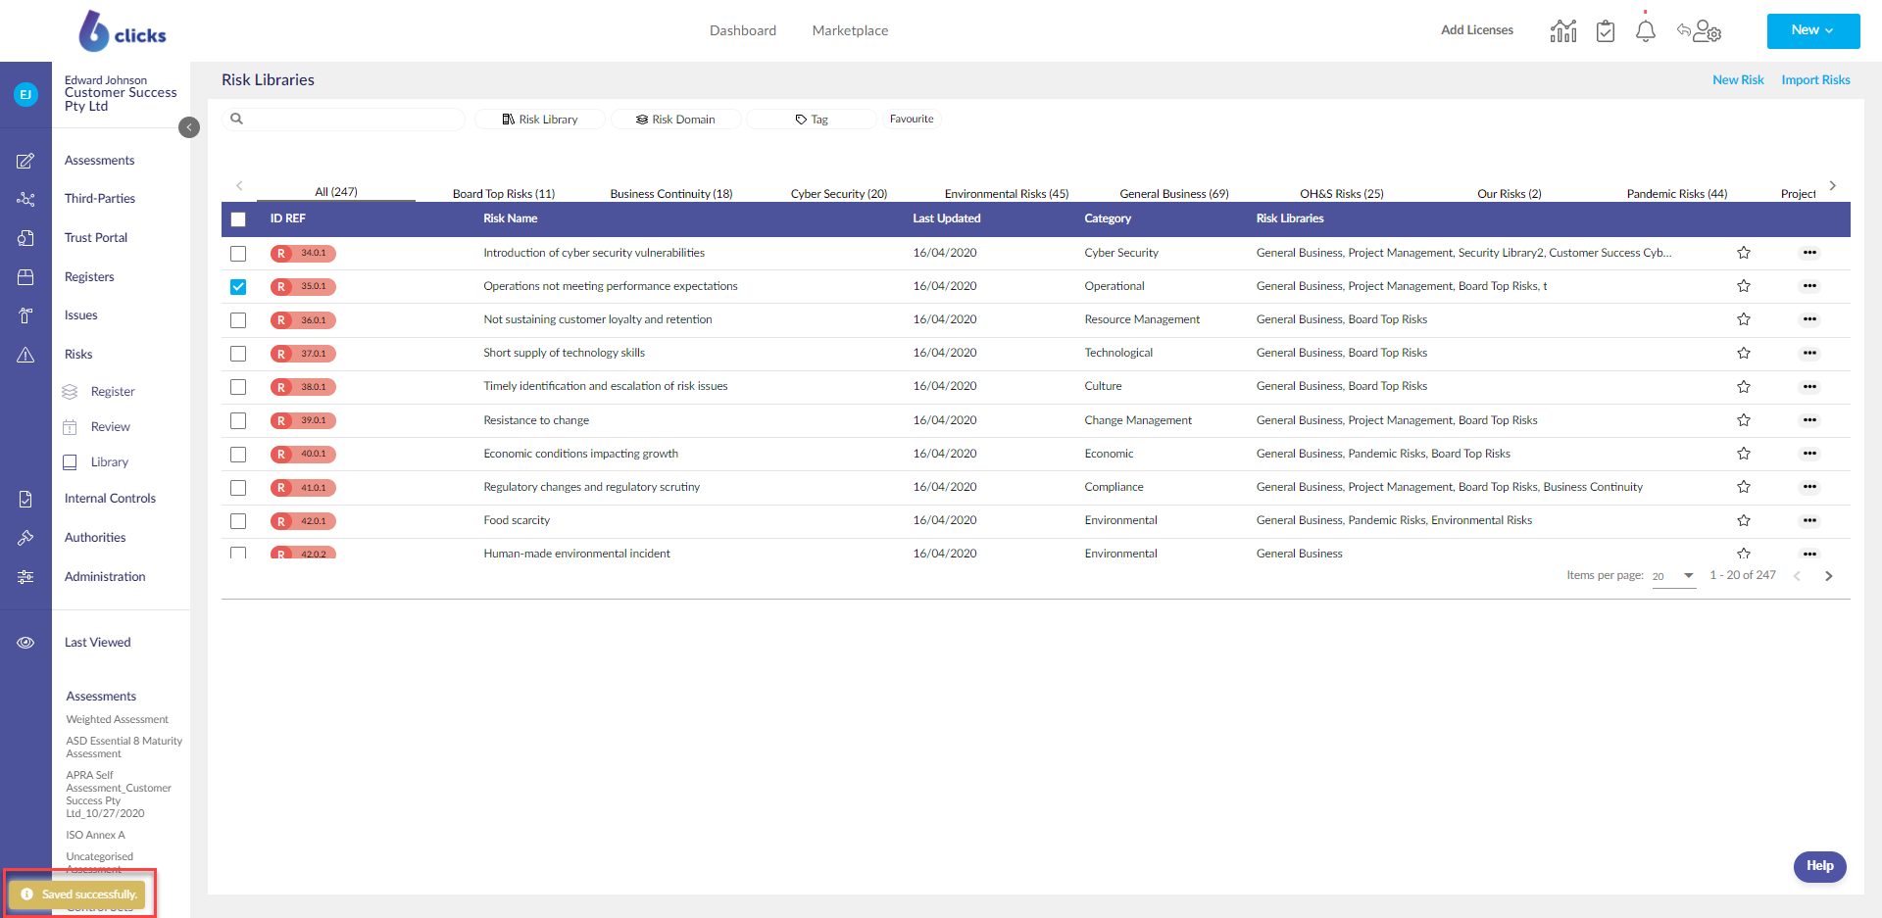Open the analytics chart icon in top bar
The image size is (1882, 918).
1563,30
